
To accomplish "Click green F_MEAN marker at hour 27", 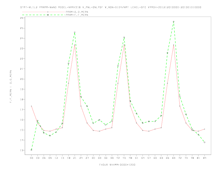I will [87, 106].
